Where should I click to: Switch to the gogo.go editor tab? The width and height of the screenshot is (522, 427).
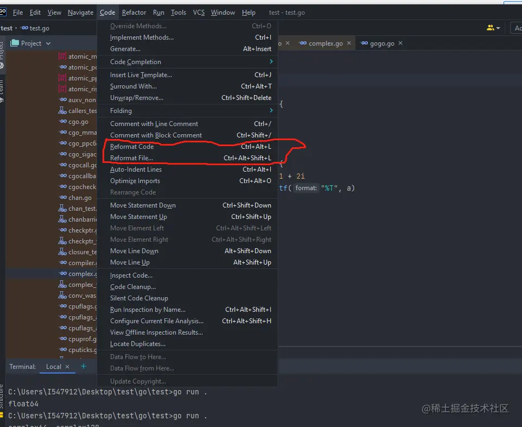[382, 43]
